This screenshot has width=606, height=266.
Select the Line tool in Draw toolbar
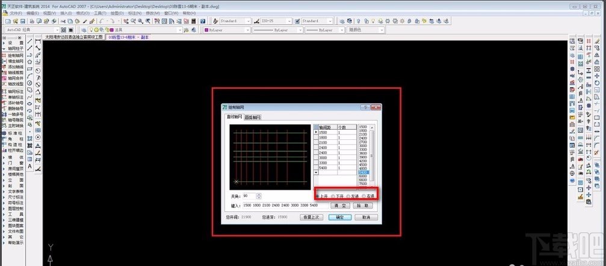tap(29, 41)
